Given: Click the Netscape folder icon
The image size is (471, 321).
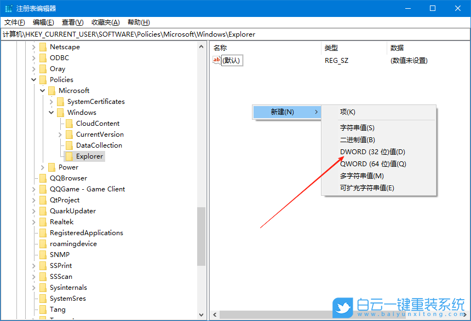Looking at the screenshot, I should pyautogui.click(x=43, y=46).
